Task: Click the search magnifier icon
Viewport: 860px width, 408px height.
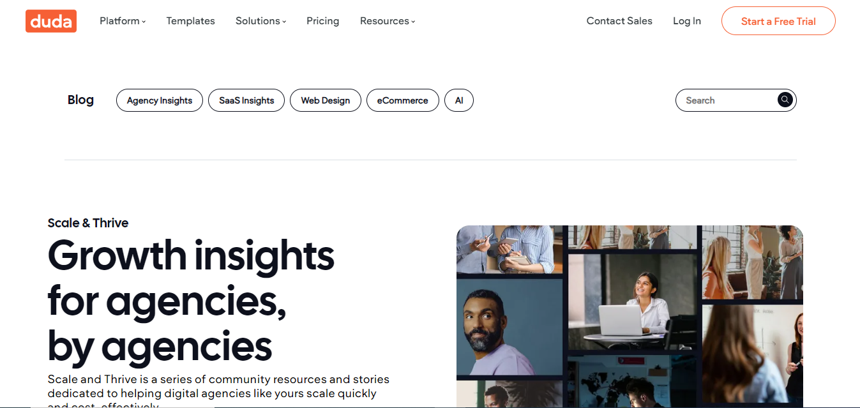Action: 785,100
